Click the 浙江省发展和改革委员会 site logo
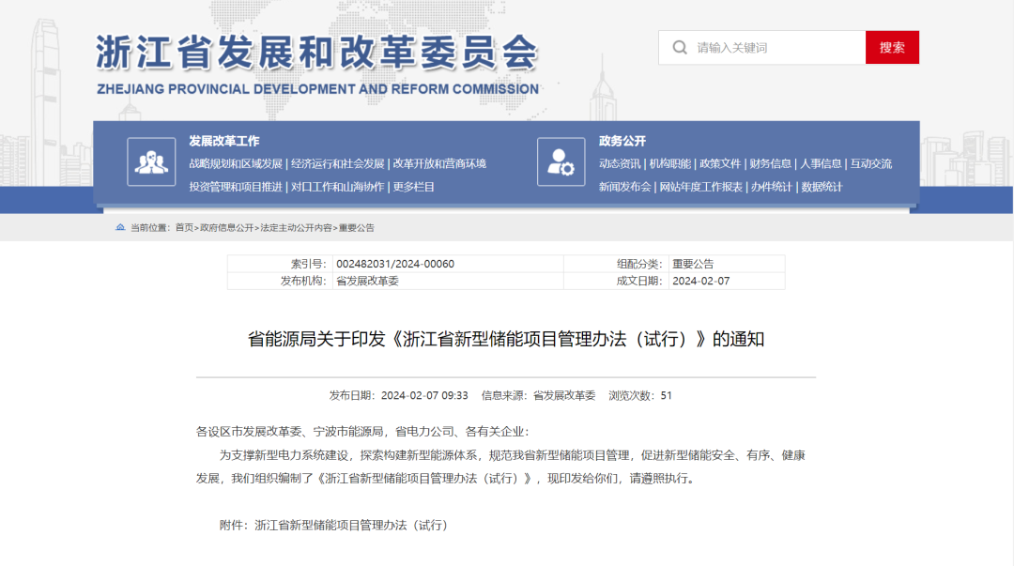This screenshot has height=566, width=1014. point(317,64)
